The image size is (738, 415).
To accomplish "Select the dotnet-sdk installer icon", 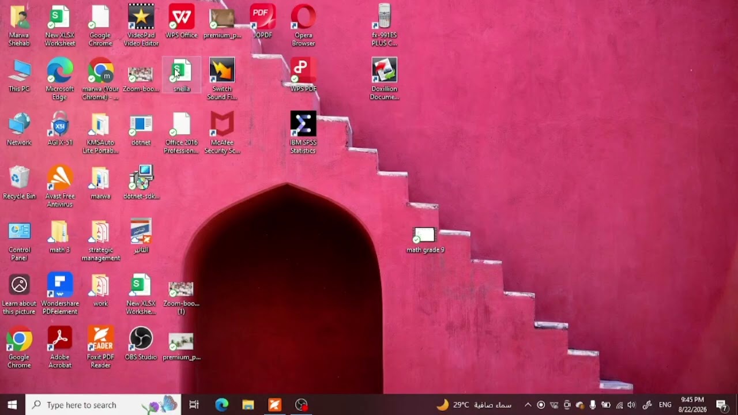I will coord(141,183).
